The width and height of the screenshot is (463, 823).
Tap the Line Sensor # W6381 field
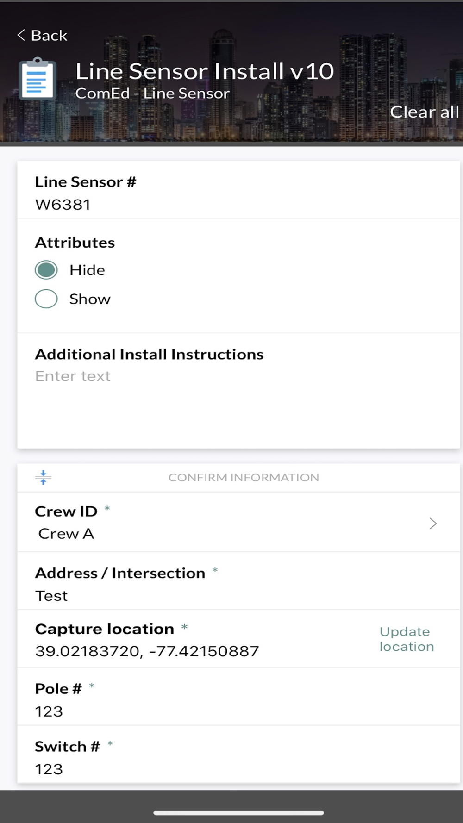pos(63,204)
